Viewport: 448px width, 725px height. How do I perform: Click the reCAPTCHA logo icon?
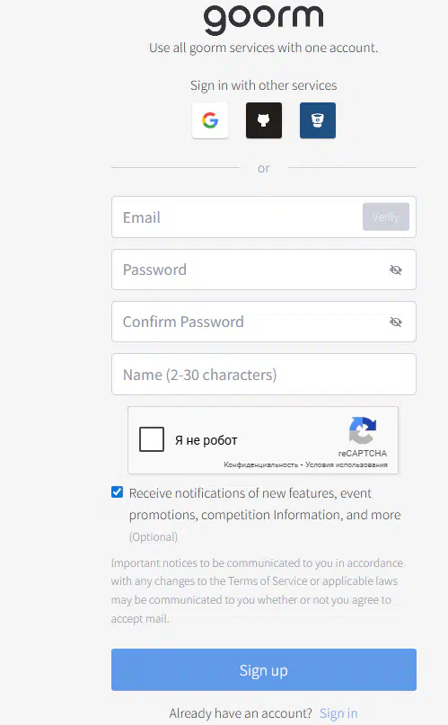coord(363,430)
